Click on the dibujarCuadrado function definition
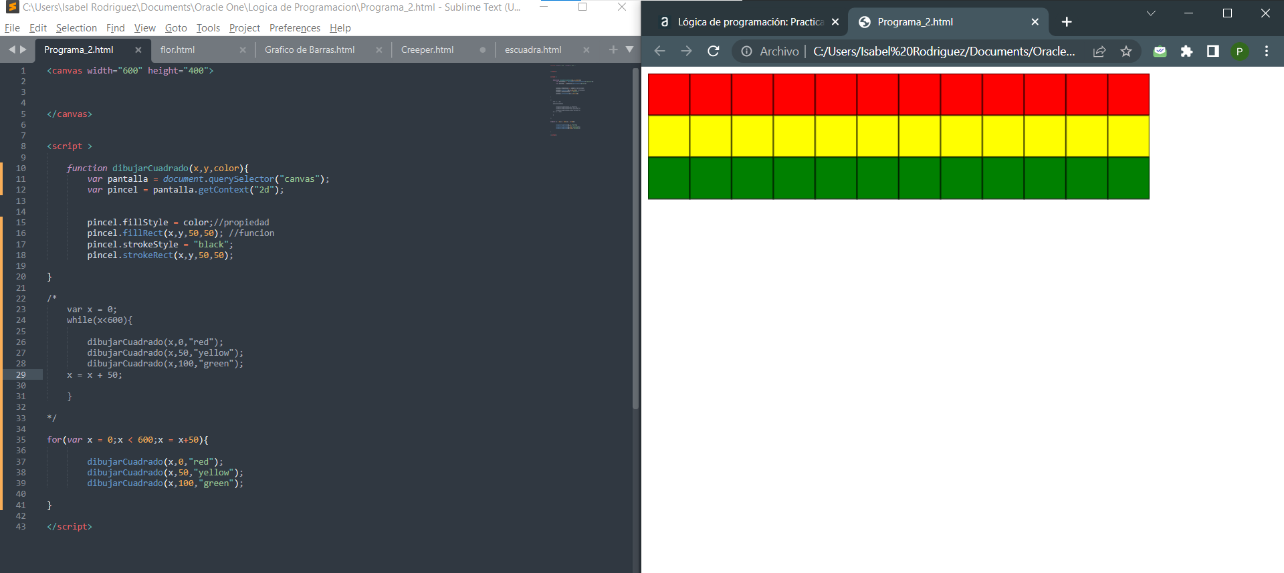The width and height of the screenshot is (1284, 573). (x=157, y=168)
